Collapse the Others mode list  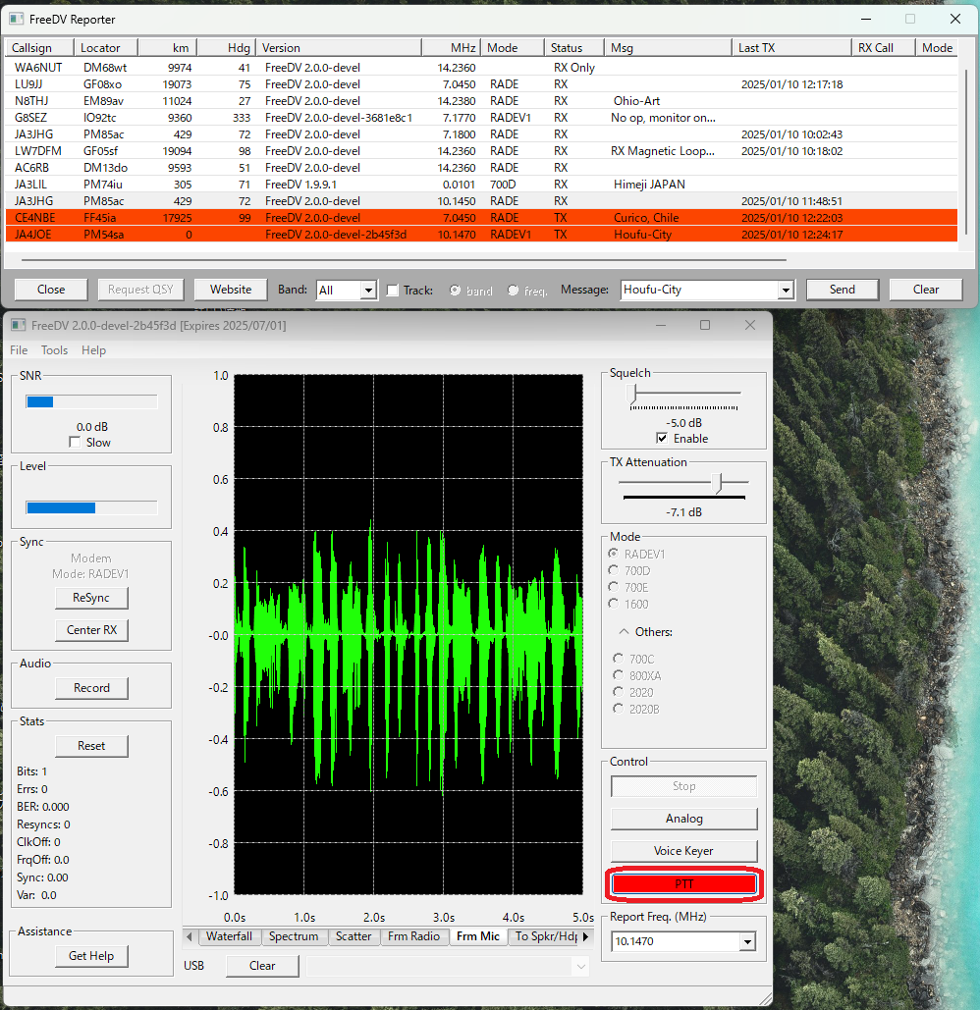click(625, 632)
